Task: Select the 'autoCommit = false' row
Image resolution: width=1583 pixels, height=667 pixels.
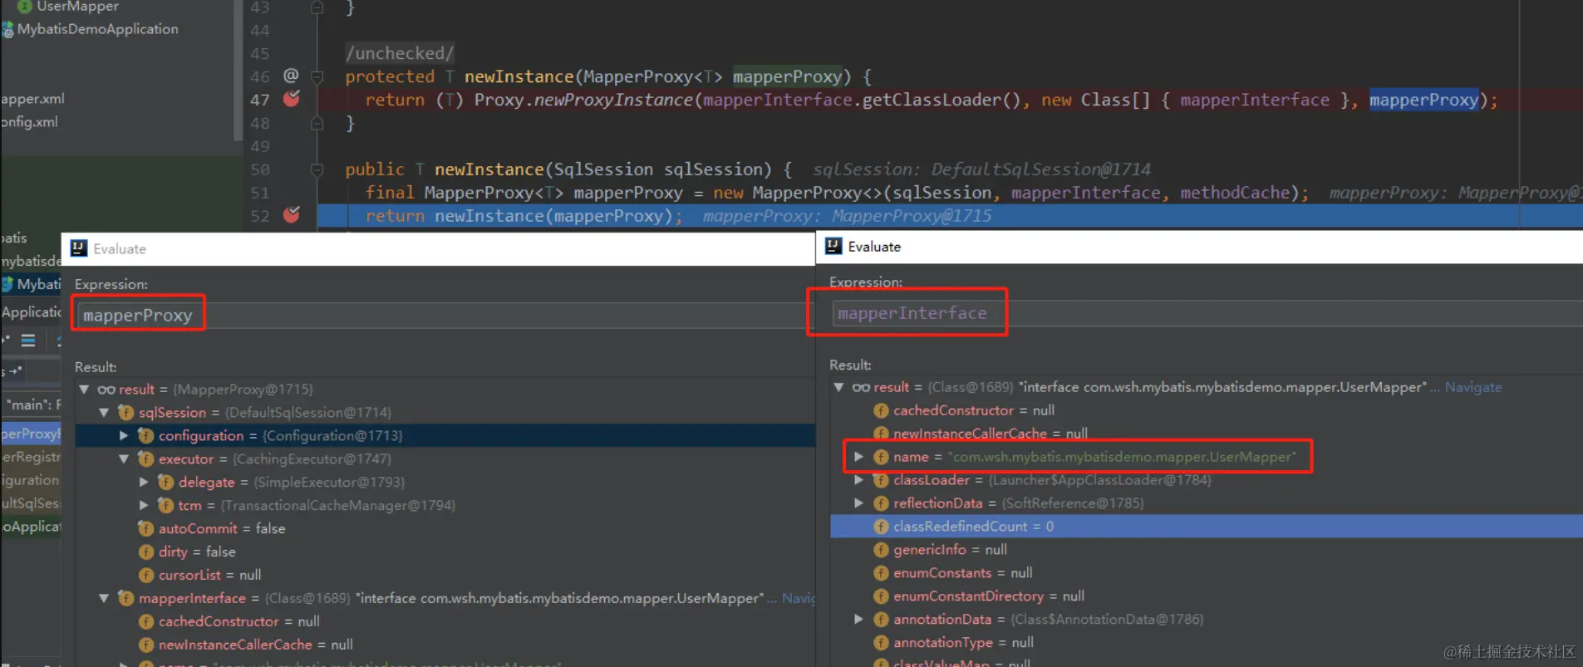Action: tap(445, 528)
